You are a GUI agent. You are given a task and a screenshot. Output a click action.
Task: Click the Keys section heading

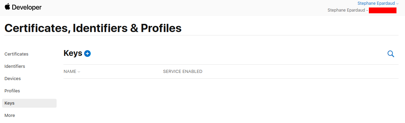tap(73, 53)
